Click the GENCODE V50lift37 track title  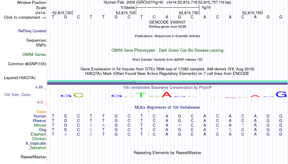(167, 22)
